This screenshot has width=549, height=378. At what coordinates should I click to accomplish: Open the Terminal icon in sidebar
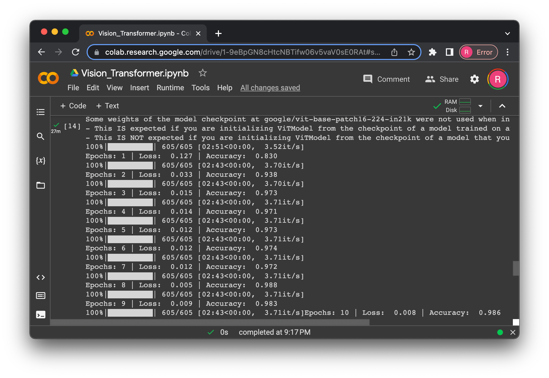40,315
